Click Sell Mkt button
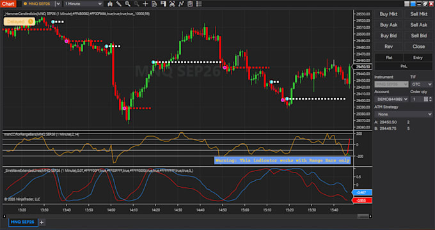Image resolution: width=435 pixels, height=230 pixels. pyautogui.click(x=418, y=14)
